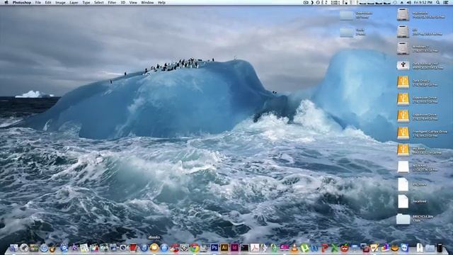Viewport: 453px width, 255px height.
Task: Open Finder from the Dock
Action: (x=13, y=248)
